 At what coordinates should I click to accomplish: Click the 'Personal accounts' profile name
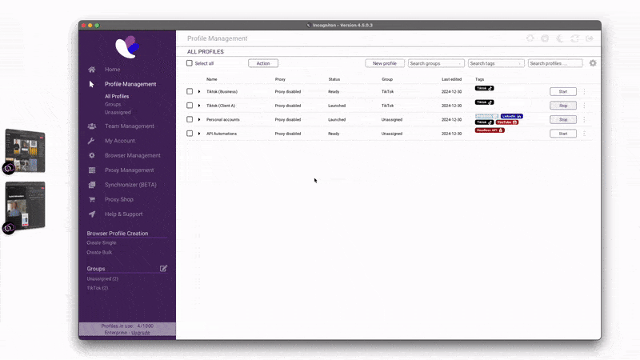223,119
